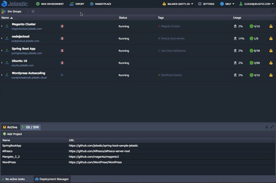The image size is (276, 183).
Task: Open the Balance dropdown menu
Action: click(178, 4)
